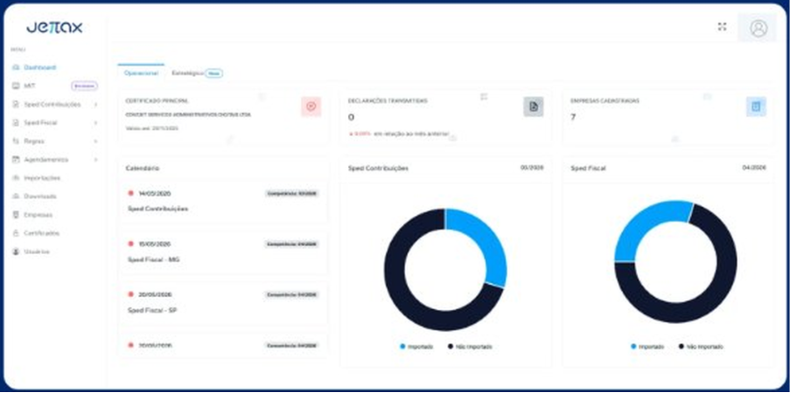The width and height of the screenshot is (790, 393).
Task: Click red icon on Certificado Principal card
Action: point(311,107)
